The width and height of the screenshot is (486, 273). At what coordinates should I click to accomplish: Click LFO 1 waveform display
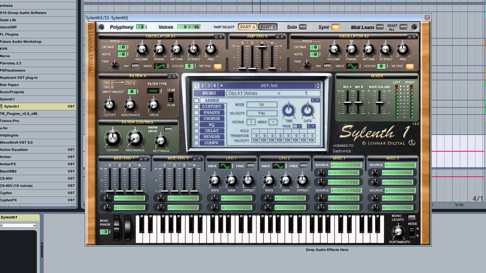(x=225, y=166)
